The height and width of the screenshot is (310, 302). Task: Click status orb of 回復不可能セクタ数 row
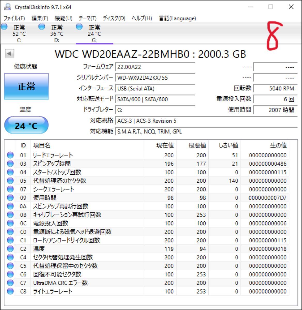10,274
